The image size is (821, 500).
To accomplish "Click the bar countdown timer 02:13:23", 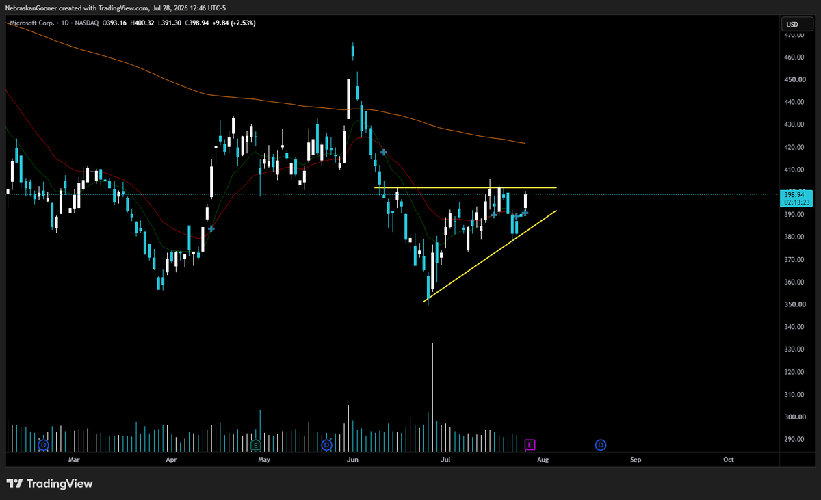I will coord(796,202).
